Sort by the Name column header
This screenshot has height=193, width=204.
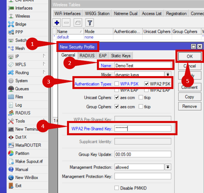coord(70,32)
